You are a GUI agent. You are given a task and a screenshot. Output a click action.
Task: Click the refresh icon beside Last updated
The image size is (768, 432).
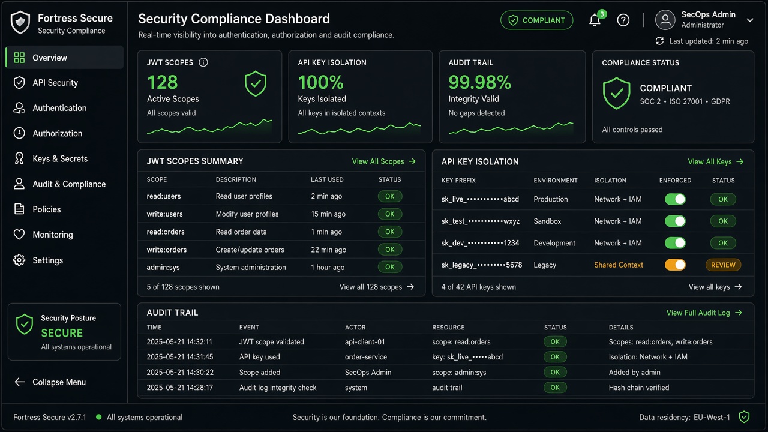point(659,41)
